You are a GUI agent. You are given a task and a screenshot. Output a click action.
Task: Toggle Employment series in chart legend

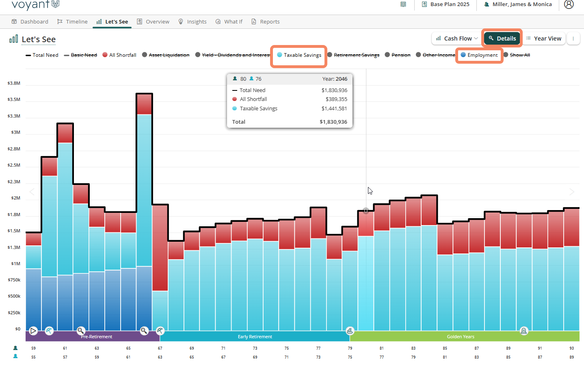coord(479,55)
